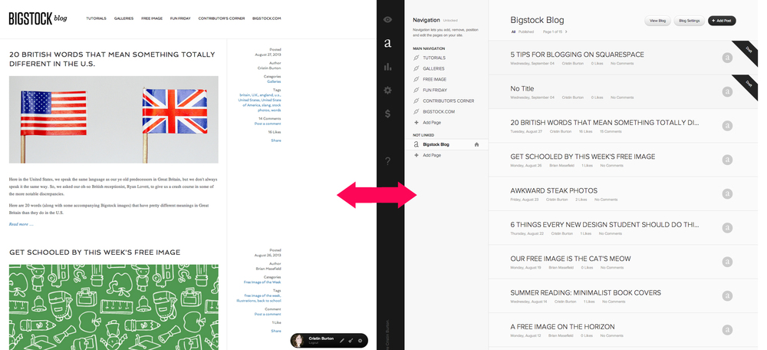Open 'OUR FREE IMAGE IS THE CAT'S MEOW' post
This screenshot has width=767, height=350.
571,259
